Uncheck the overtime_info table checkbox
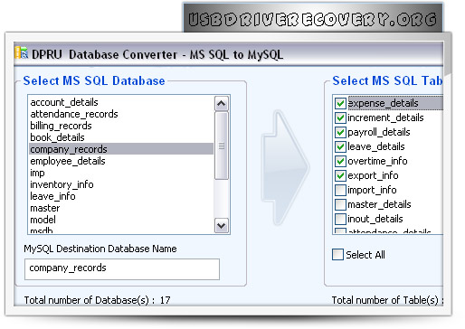 click(x=340, y=161)
